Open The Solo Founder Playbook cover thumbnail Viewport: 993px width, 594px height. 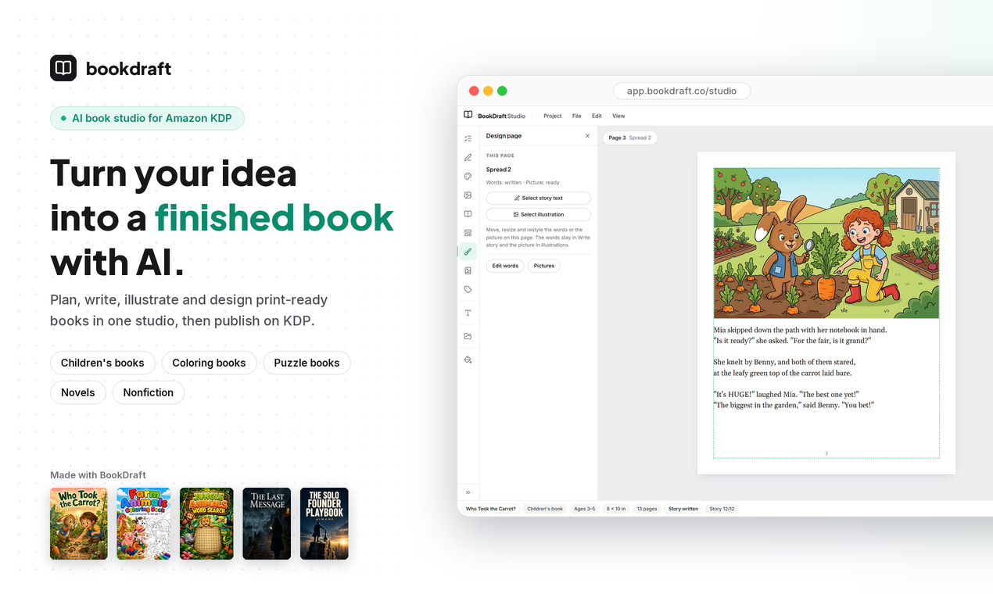point(324,524)
